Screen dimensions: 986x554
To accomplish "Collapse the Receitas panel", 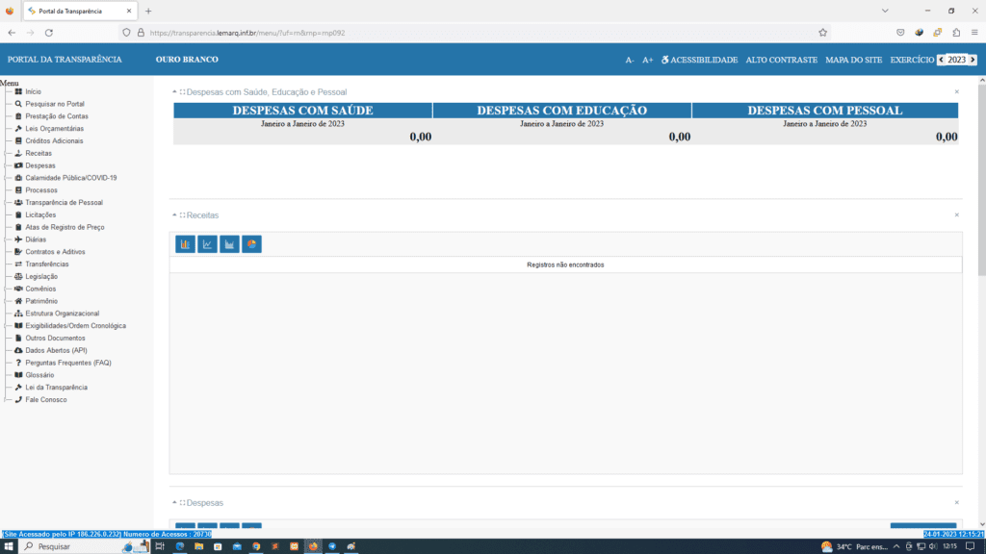I will [x=174, y=215].
